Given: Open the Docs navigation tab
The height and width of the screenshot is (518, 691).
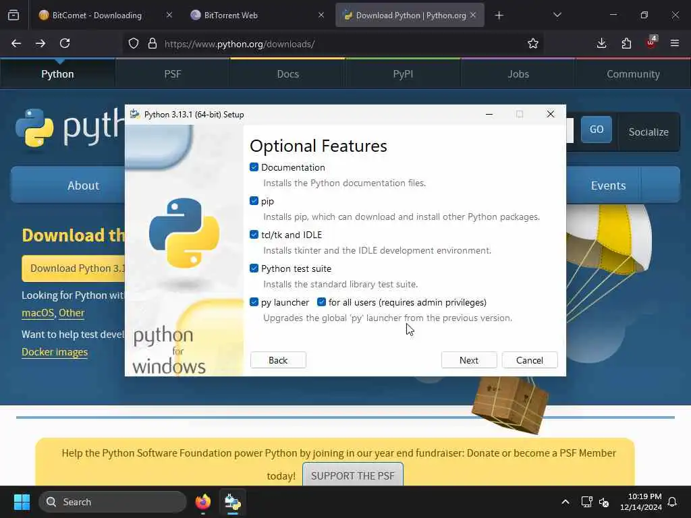Looking at the screenshot, I should 287,74.
